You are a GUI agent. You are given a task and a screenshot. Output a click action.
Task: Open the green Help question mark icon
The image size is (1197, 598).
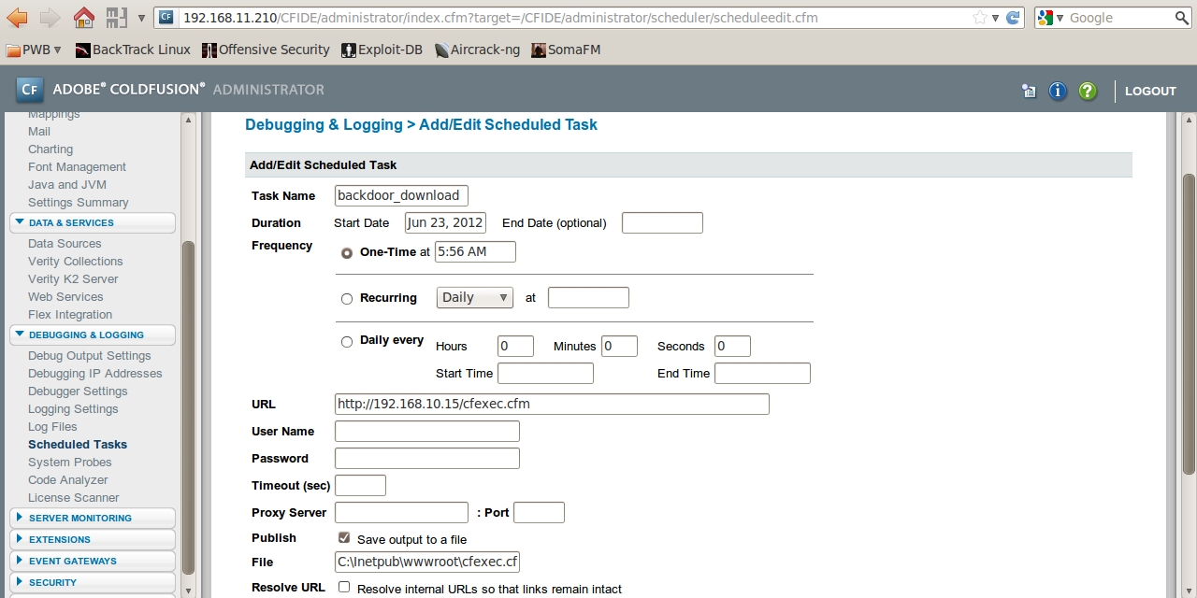tap(1087, 91)
